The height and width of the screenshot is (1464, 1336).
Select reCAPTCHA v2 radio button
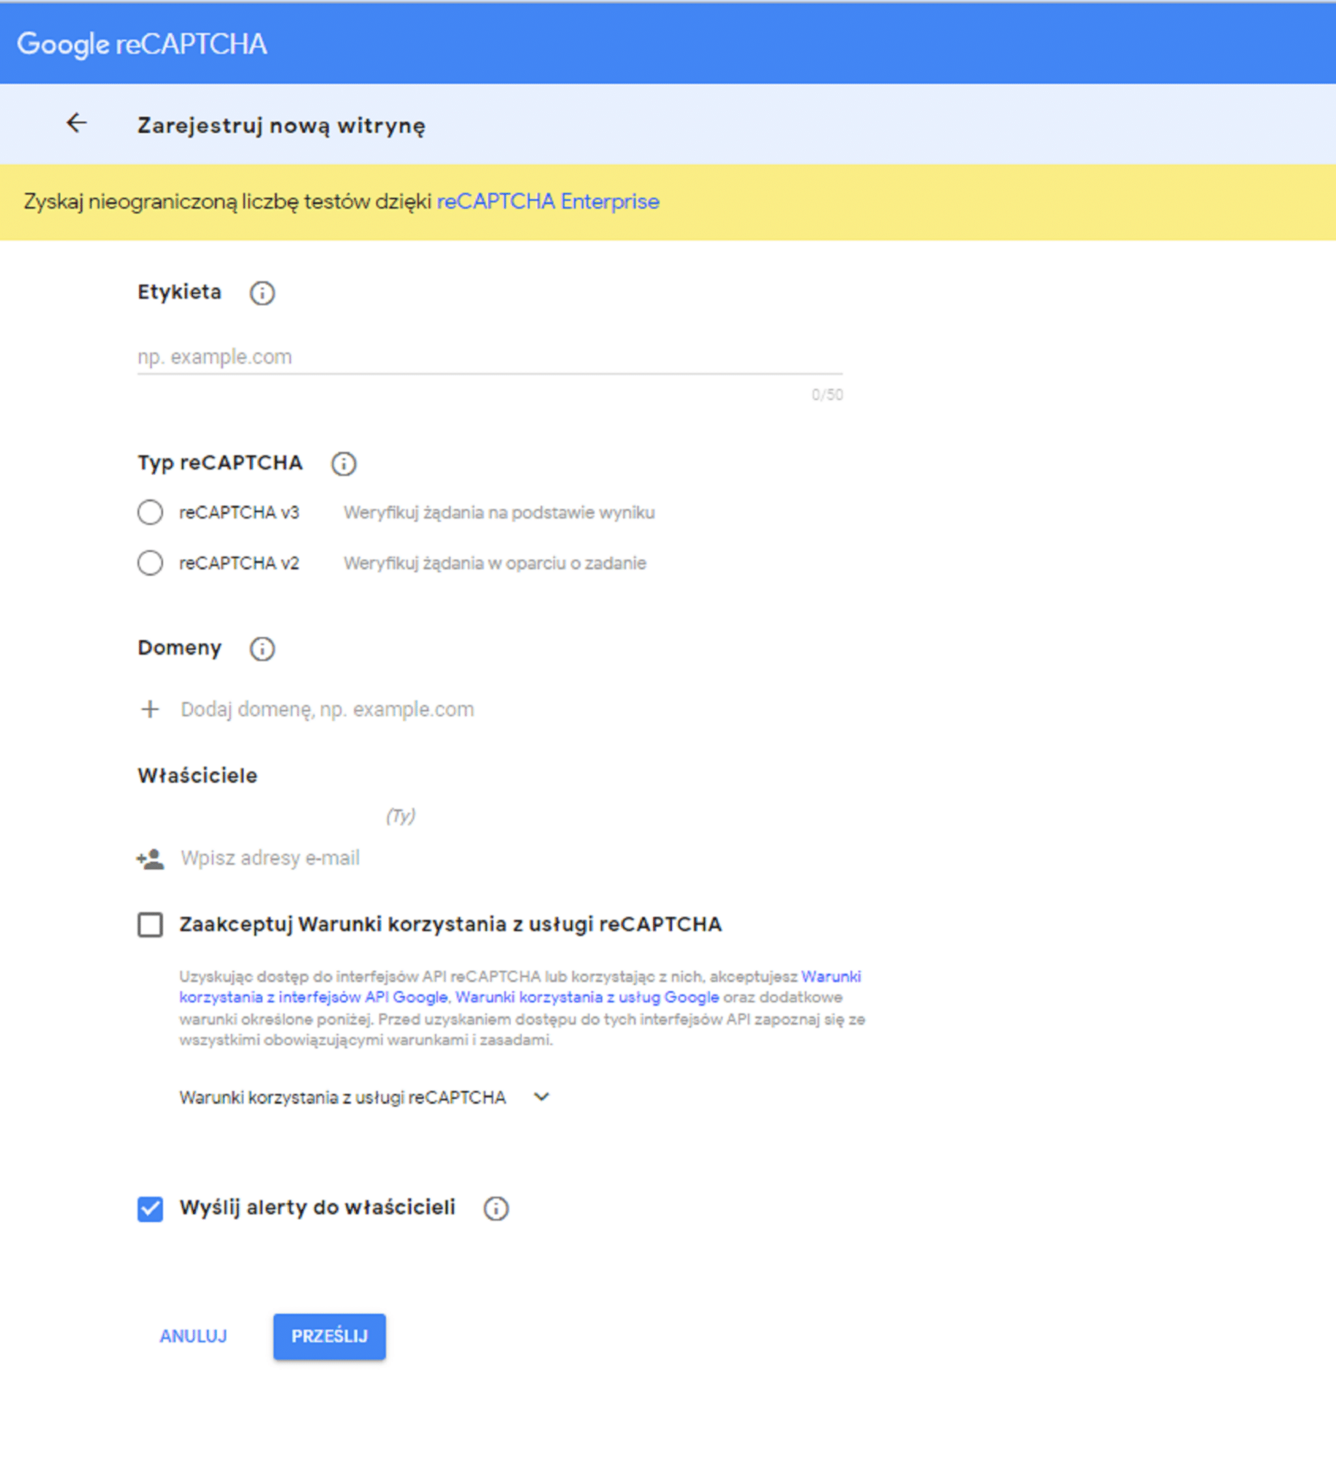(150, 563)
